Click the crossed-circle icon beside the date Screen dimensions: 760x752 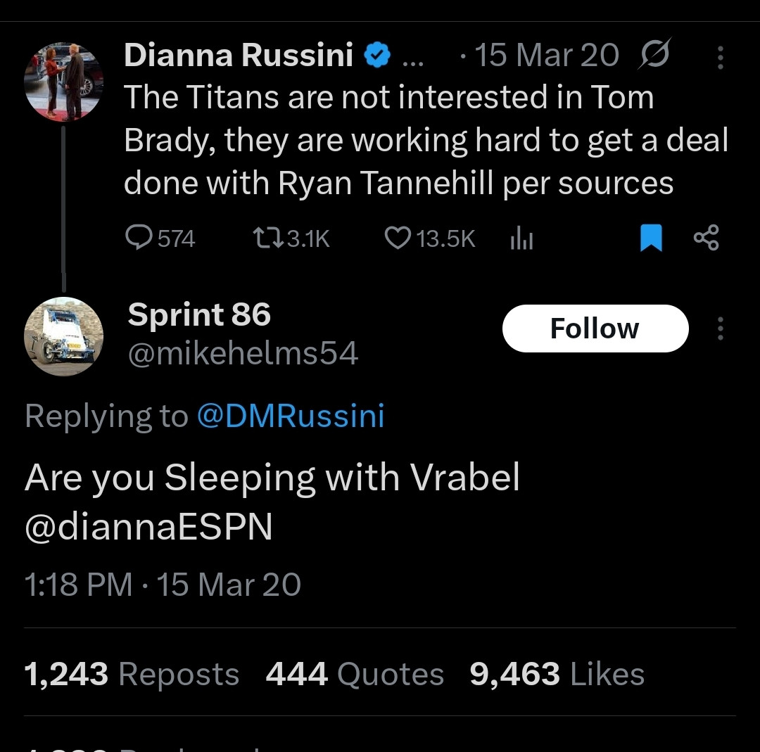coord(654,54)
